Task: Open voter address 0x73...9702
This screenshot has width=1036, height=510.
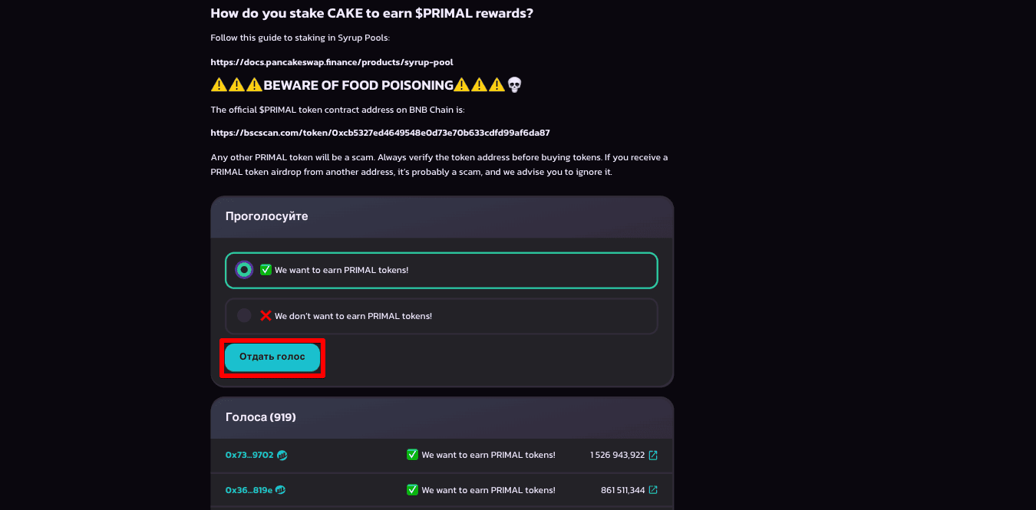Action: click(x=249, y=455)
